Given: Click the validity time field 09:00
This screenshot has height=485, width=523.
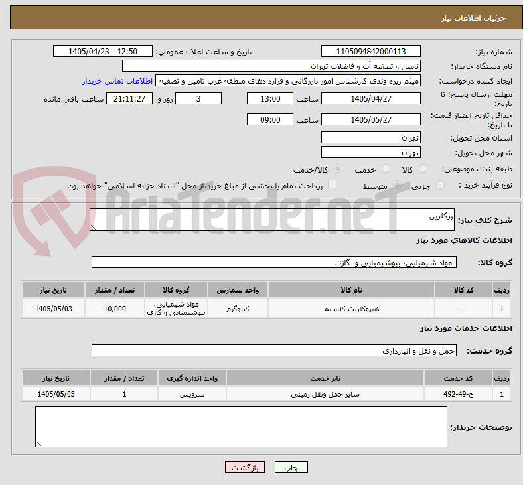Looking at the screenshot, I should [x=270, y=119].
